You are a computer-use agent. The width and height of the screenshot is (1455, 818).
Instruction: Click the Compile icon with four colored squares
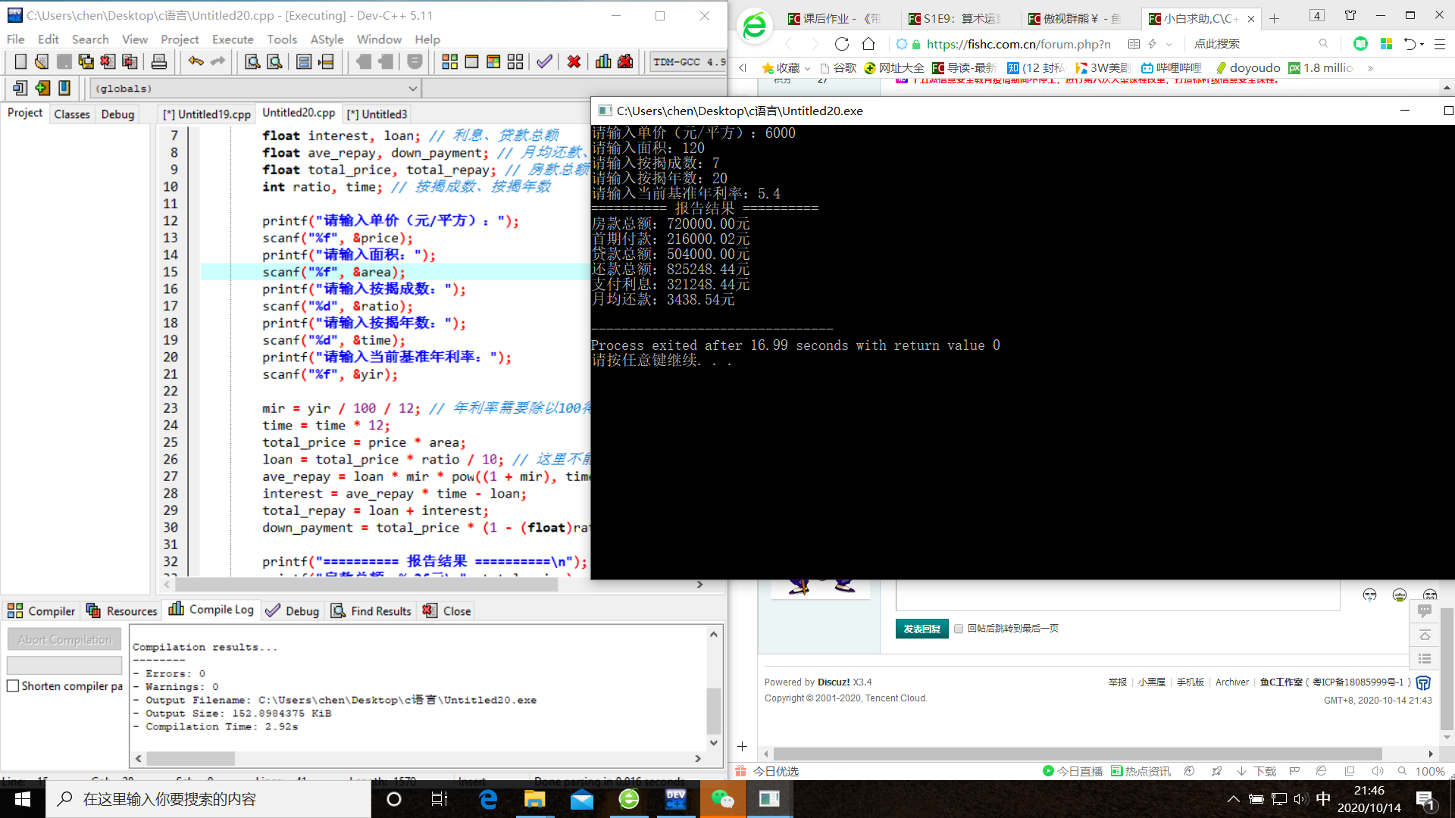click(449, 61)
